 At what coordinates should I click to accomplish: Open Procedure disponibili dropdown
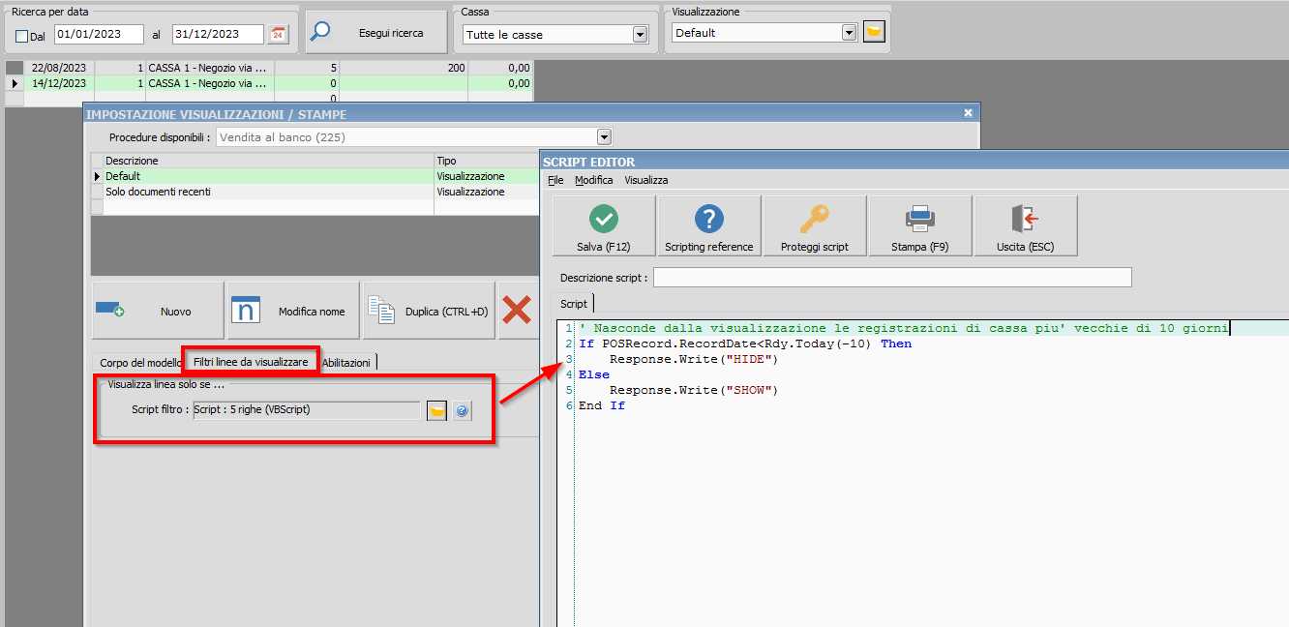605,137
